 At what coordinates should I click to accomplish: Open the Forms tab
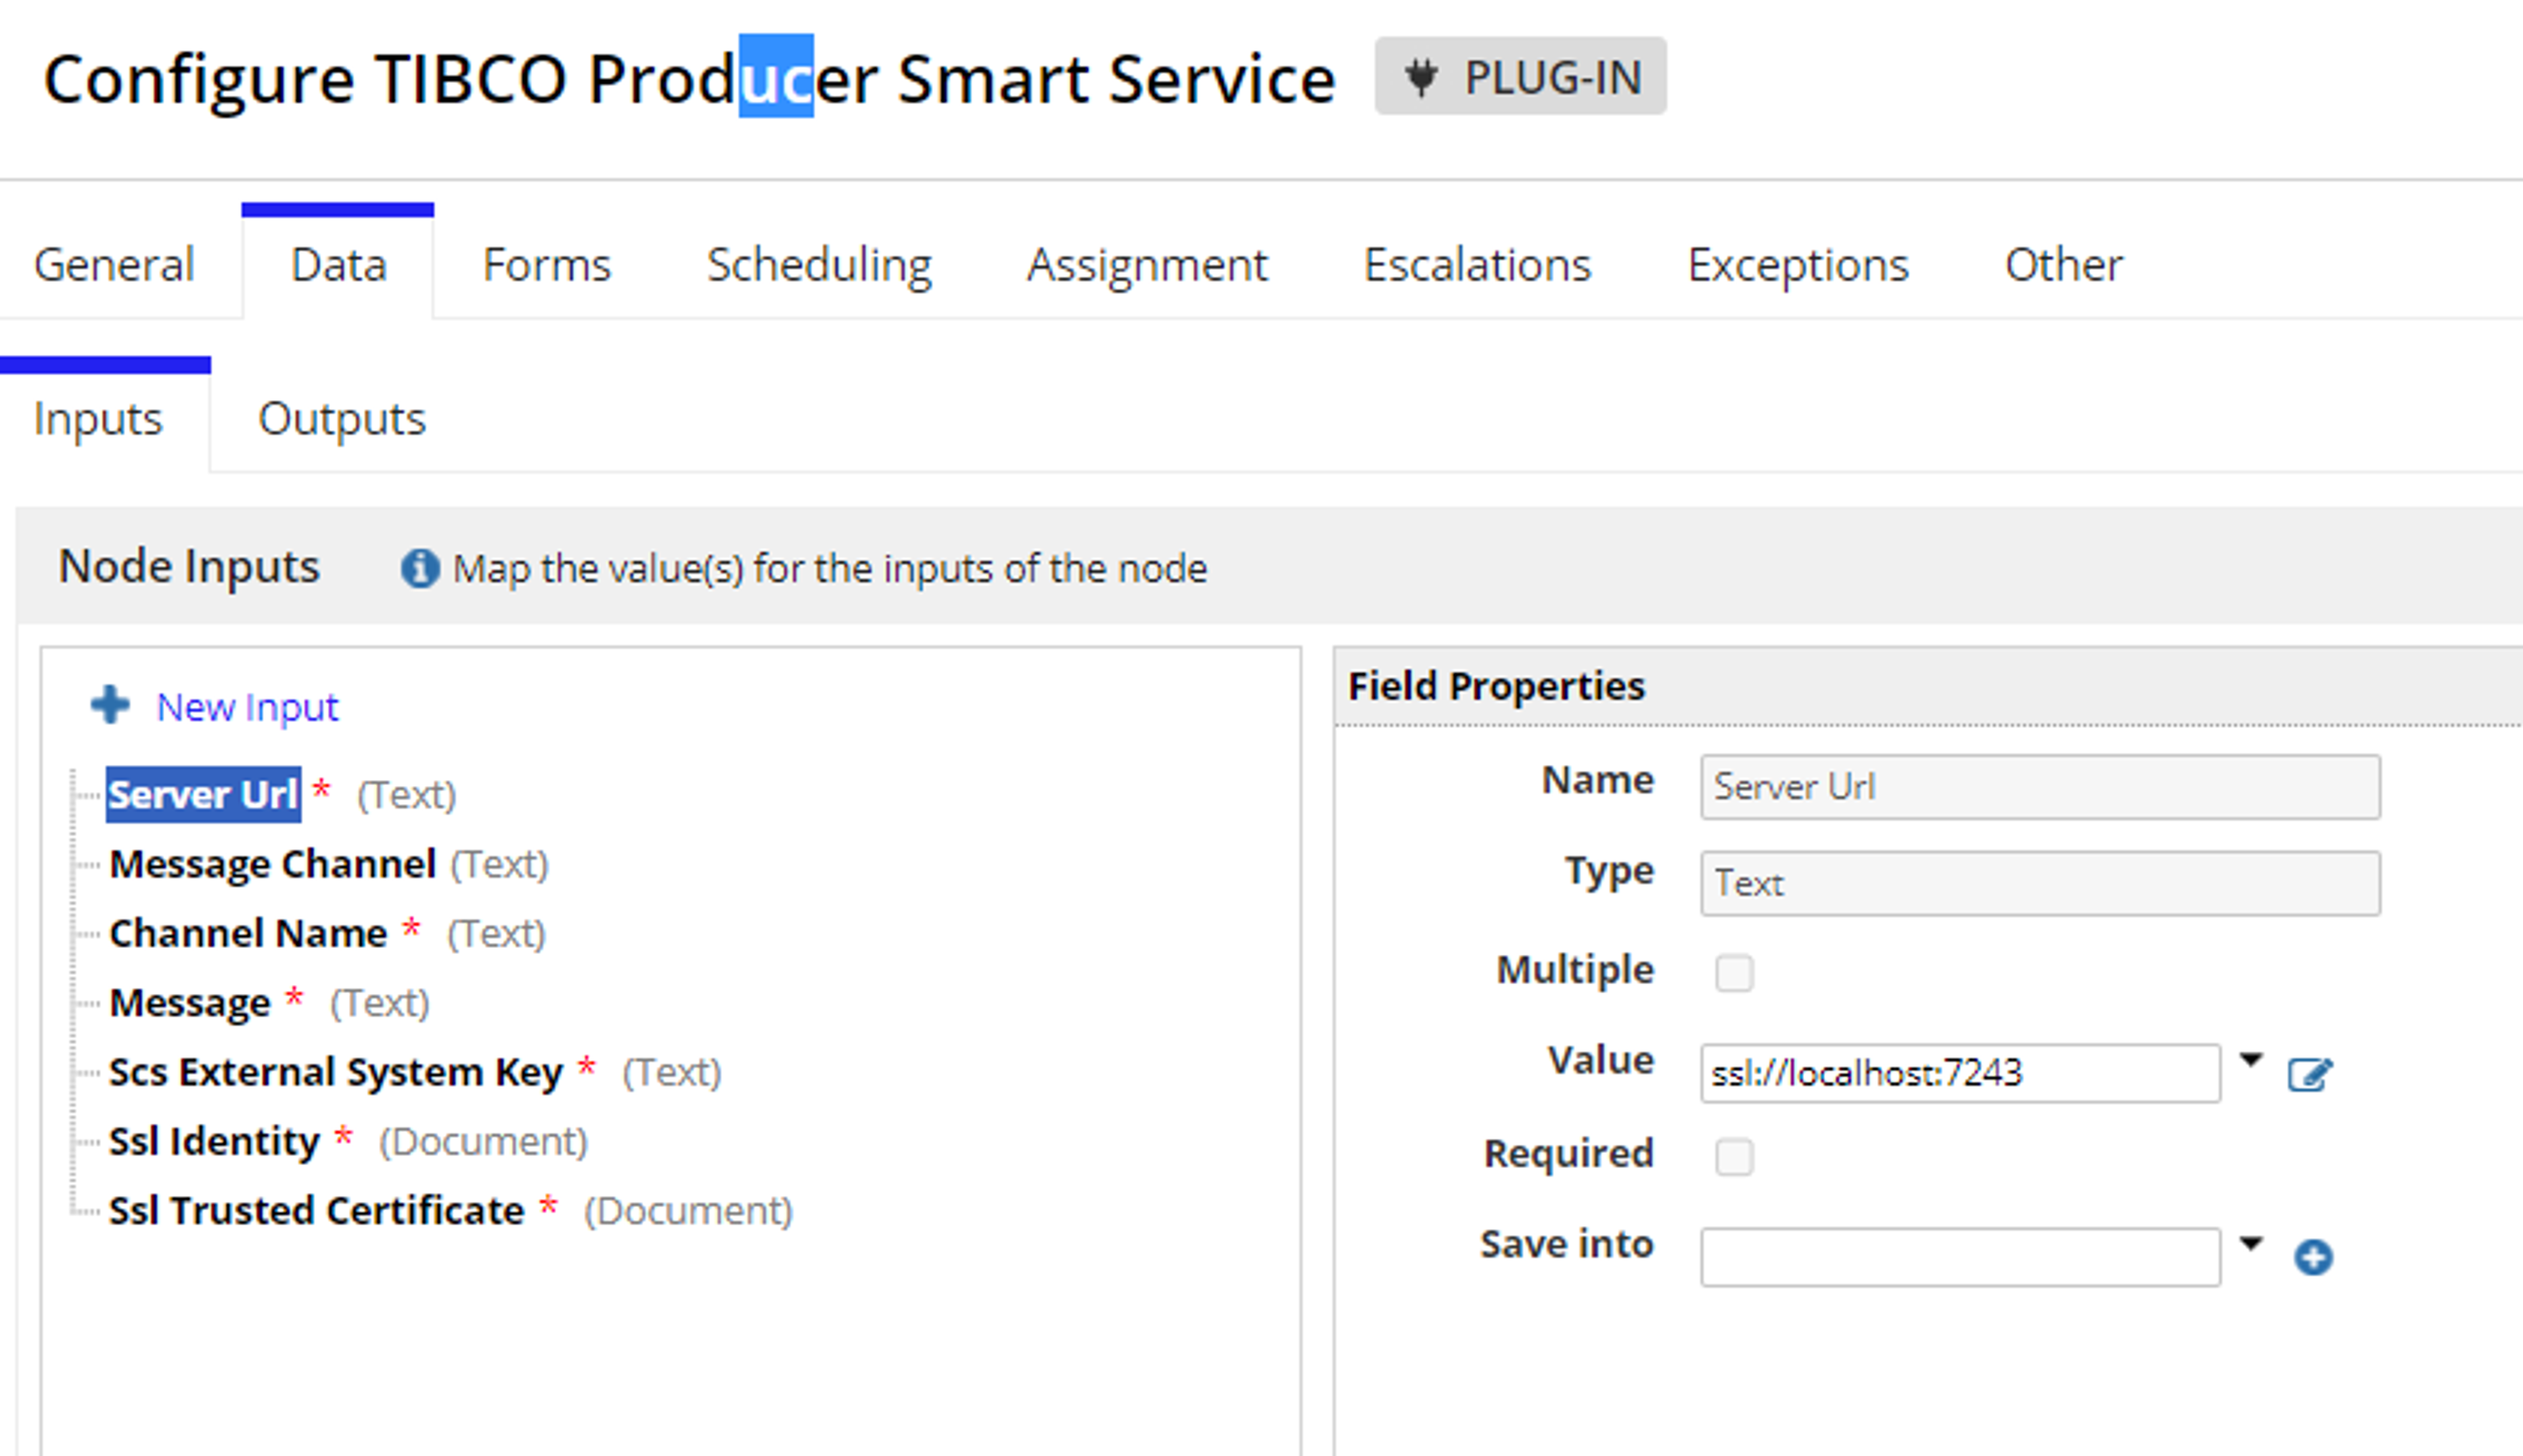[x=546, y=265]
